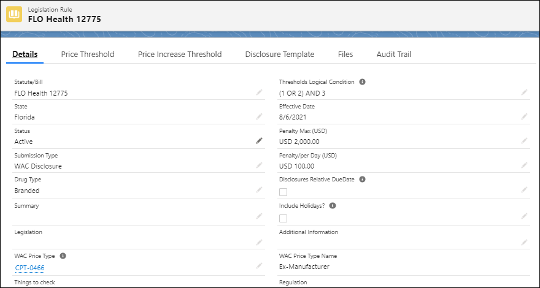Viewport: 540px width, 288px height.
Task: Click the Additional Information label
Action: [309, 232]
